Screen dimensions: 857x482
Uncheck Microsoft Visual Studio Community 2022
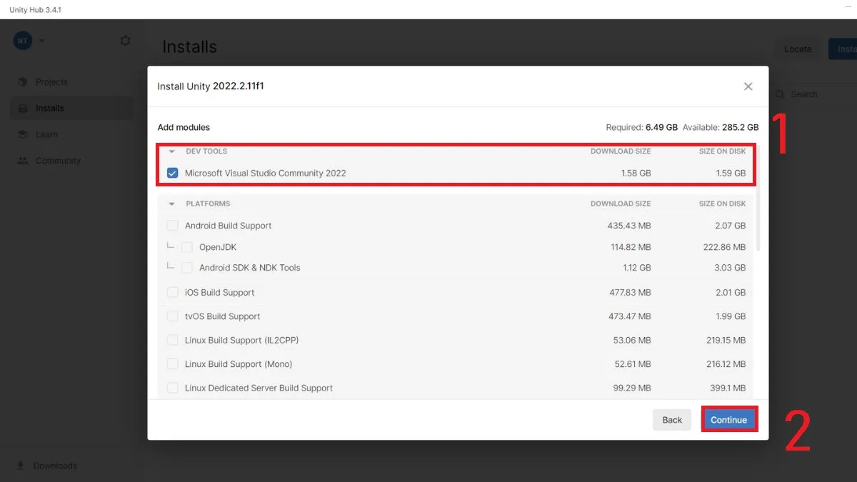pyautogui.click(x=172, y=173)
